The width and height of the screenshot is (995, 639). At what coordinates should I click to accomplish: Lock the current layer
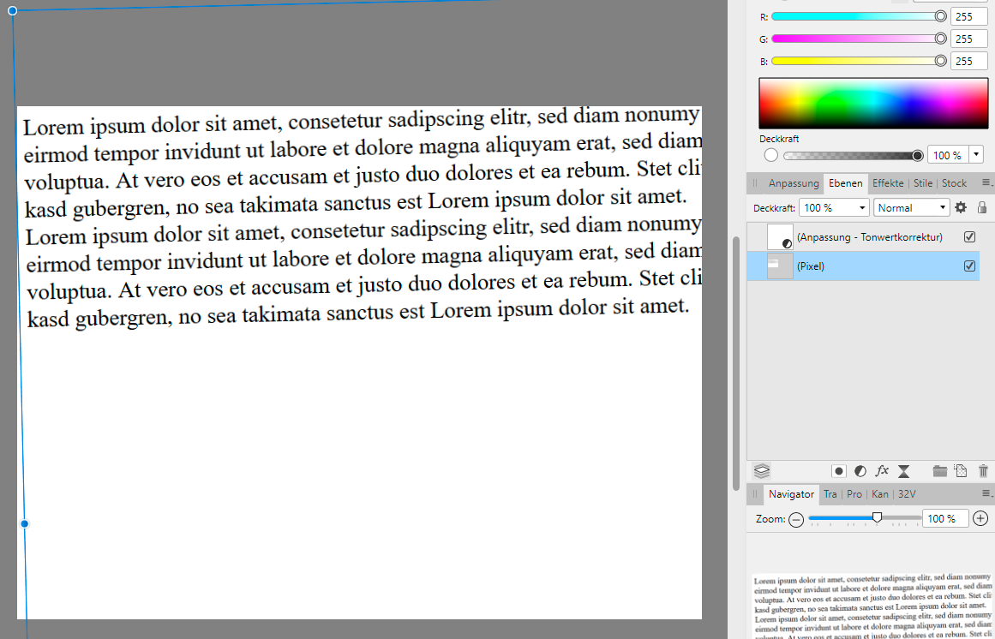(982, 206)
